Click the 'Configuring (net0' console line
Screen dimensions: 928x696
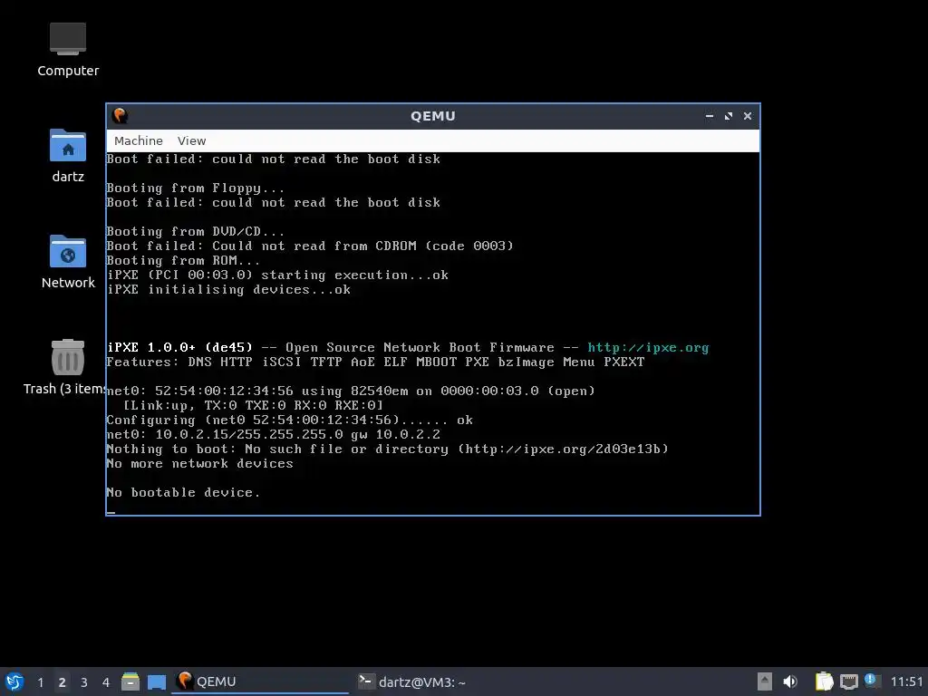289,420
